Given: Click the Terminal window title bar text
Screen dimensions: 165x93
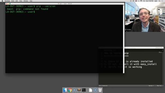Looking at the screenshot, I should coord(65,4).
